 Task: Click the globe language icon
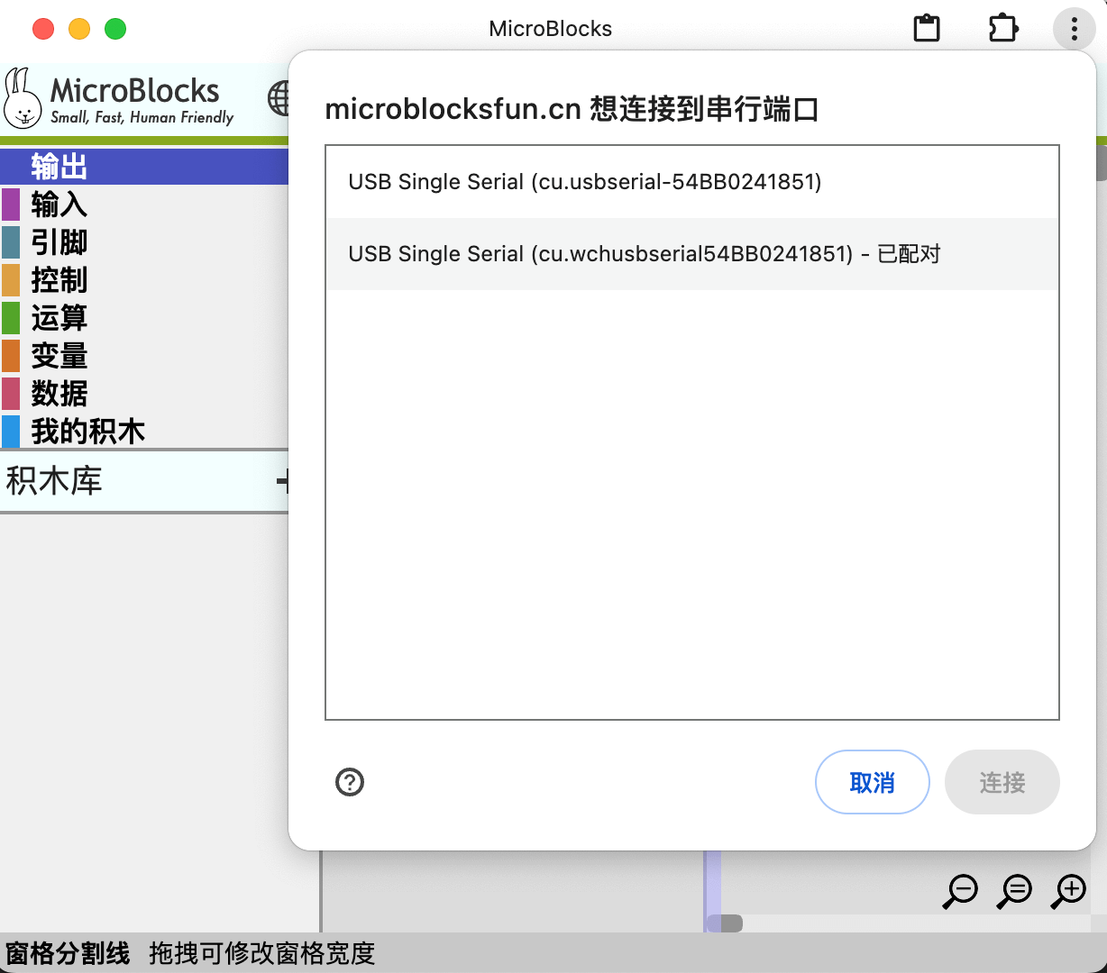coord(278,98)
